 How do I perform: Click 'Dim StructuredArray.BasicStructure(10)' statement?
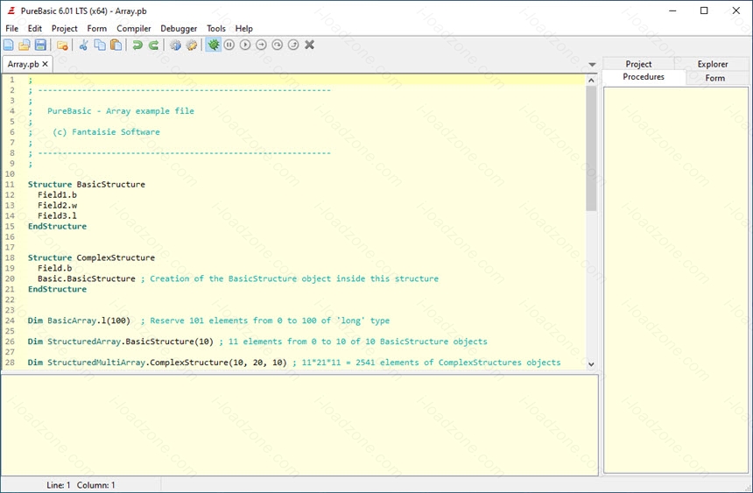(121, 342)
